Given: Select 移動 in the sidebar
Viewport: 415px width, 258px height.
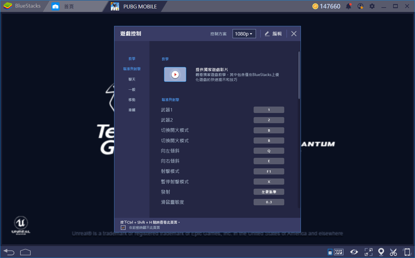Looking at the screenshot, I should [x=132, y=100].
